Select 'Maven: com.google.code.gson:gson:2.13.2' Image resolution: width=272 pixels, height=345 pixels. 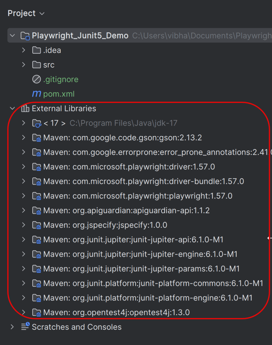pos(123,138)
